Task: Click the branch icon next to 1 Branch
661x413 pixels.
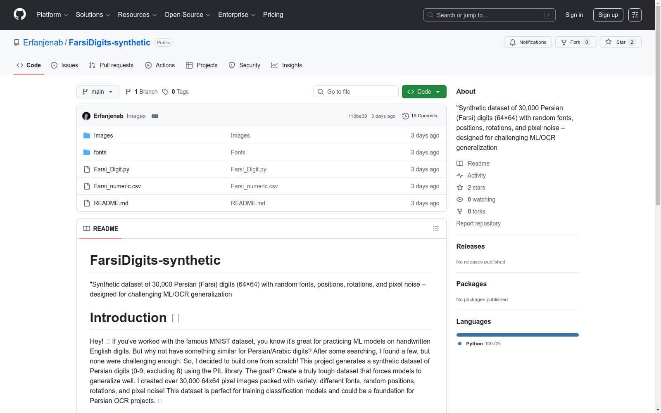Action: tap(128, 92)
